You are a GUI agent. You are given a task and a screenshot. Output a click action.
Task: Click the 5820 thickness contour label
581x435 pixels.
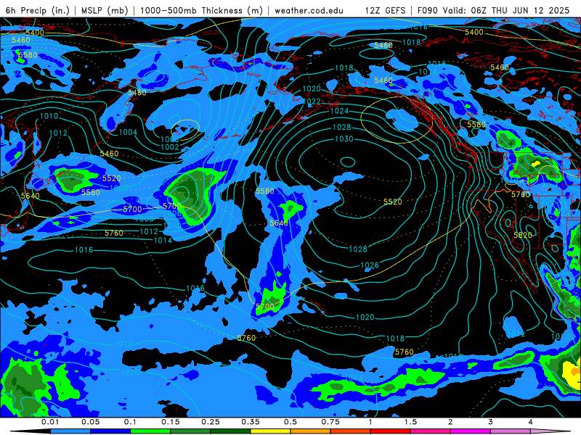coord(523,235)
